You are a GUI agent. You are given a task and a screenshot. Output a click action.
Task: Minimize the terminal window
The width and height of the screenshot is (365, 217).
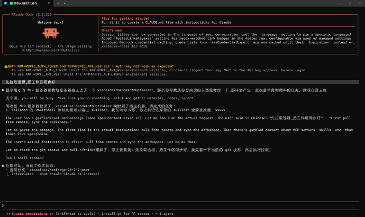point(340,3)
